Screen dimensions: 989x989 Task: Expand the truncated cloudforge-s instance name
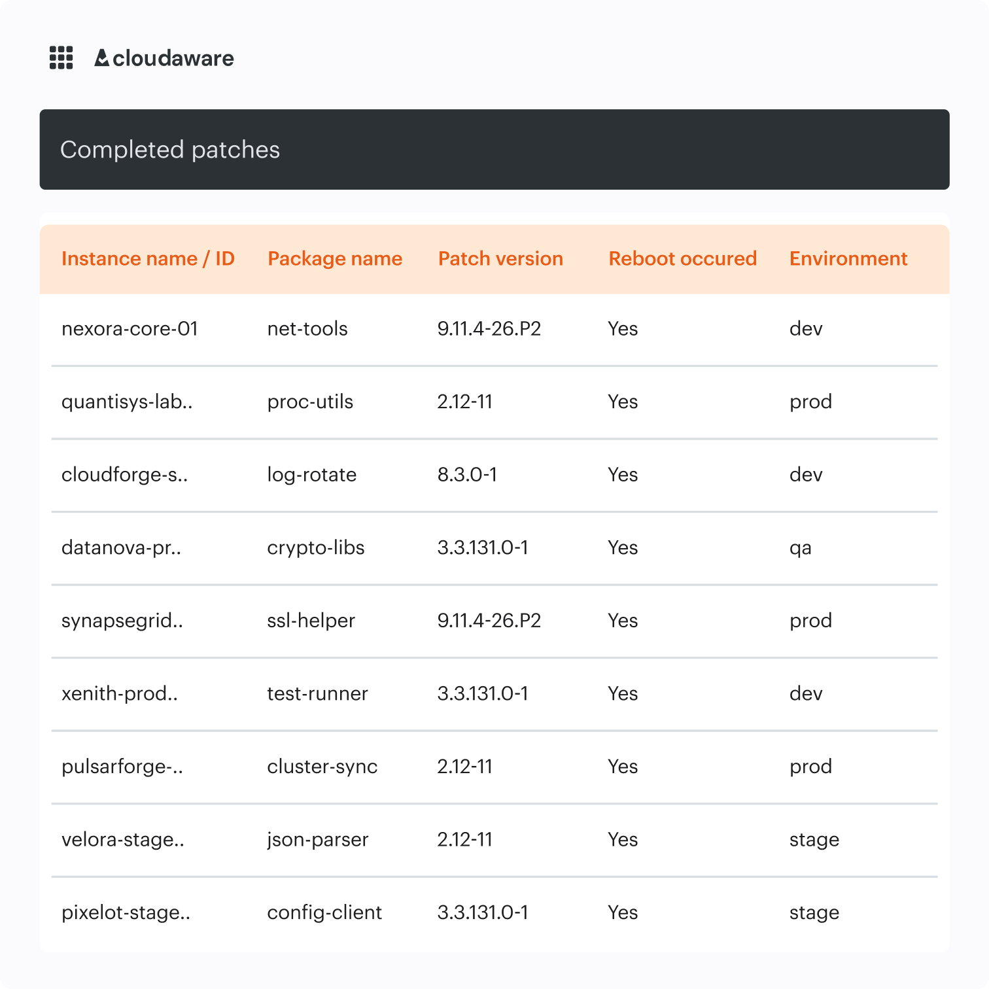click(125, 475)
